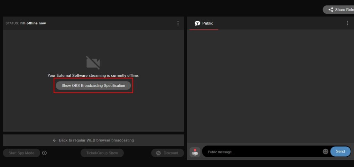Enable Start Spy Mode

(21, 153)
